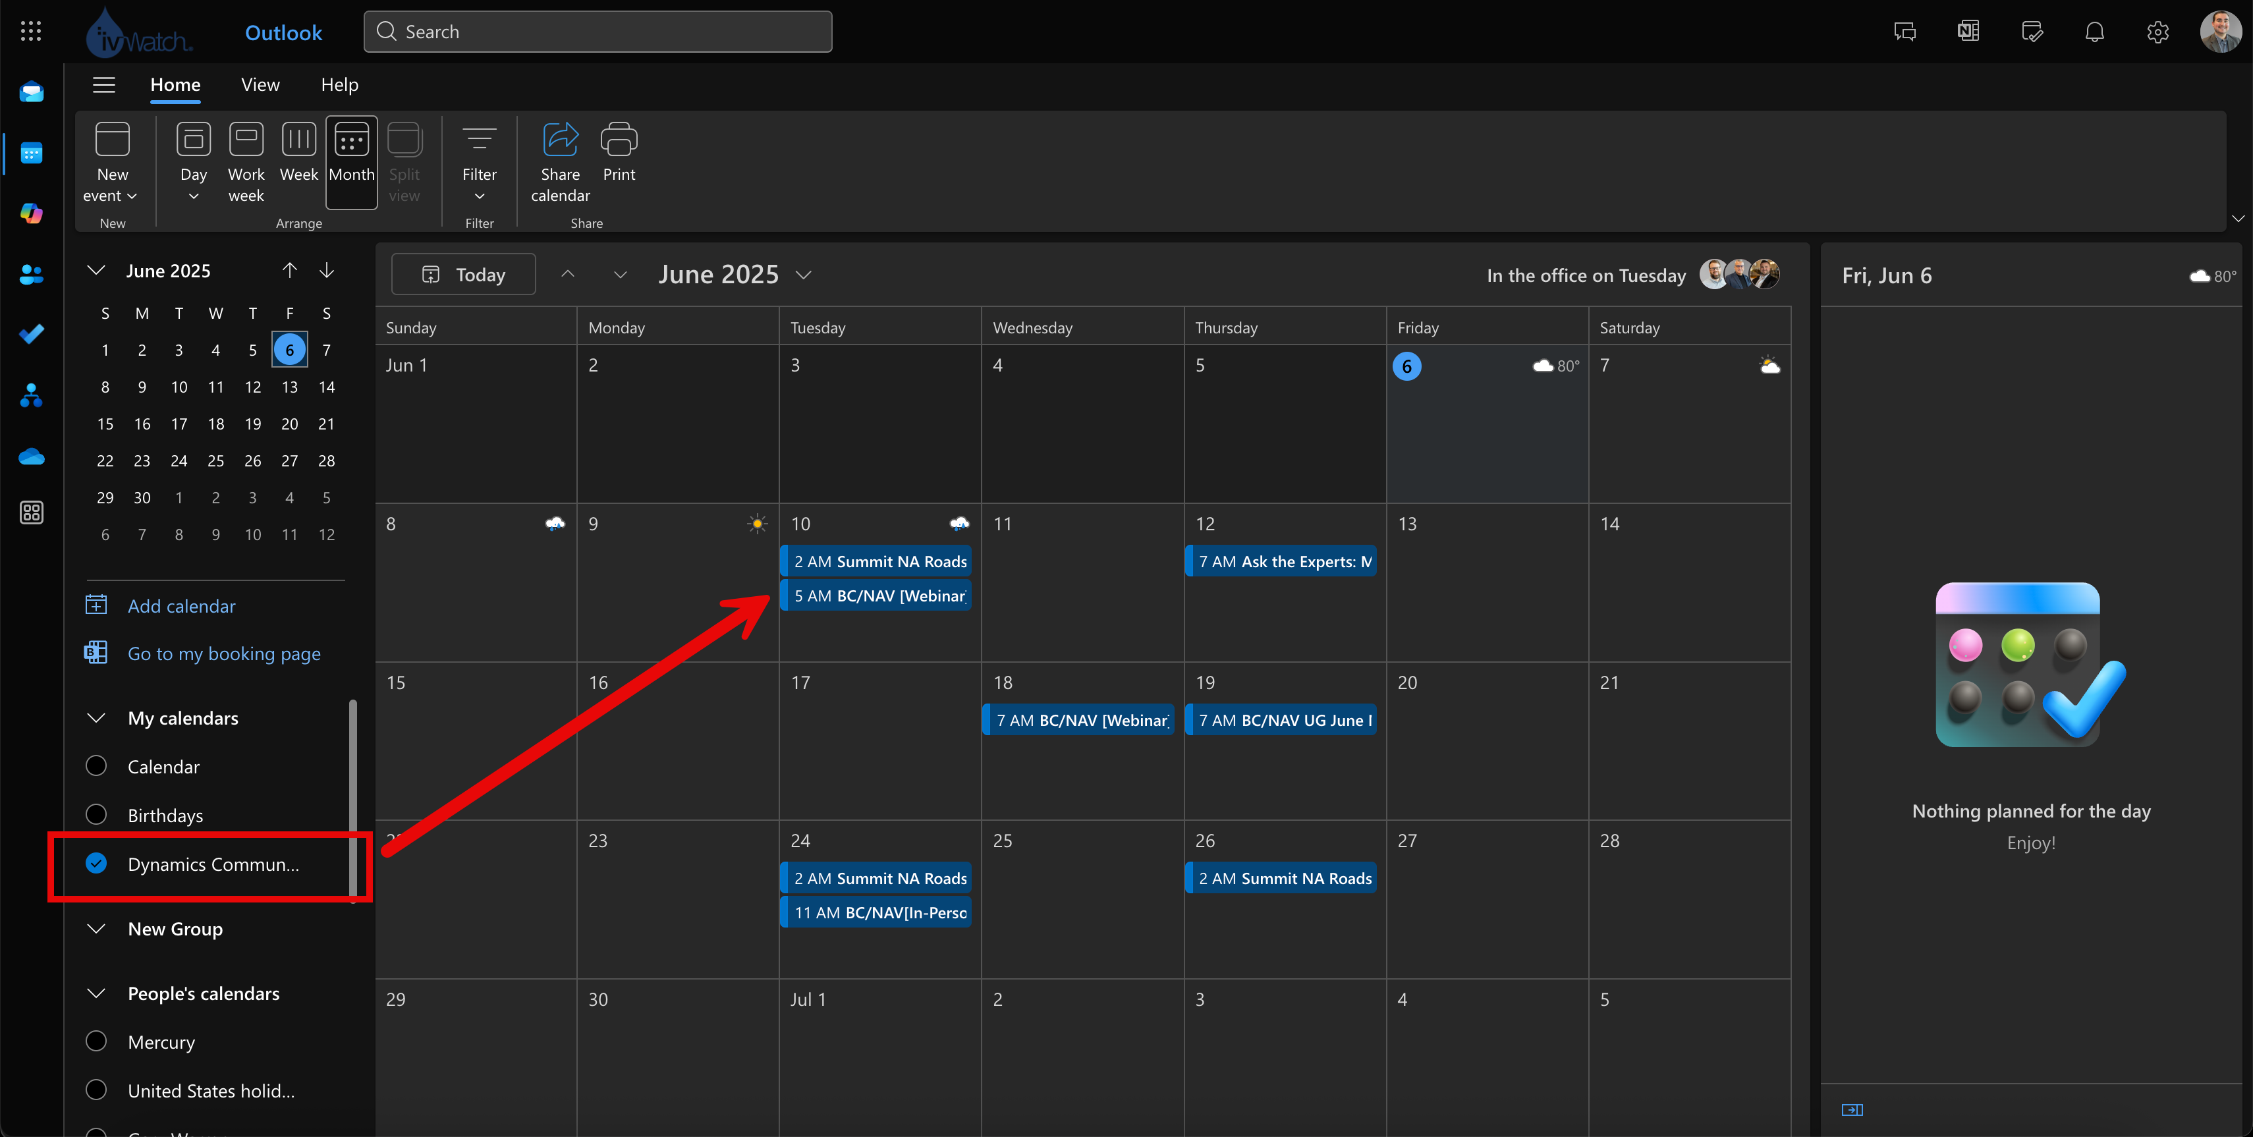Image resolution: width=2253 pixels, height=1137 pixels.
Task: Open 7 AM BC/NAV UG June event
Action: tap(1281, 720)
